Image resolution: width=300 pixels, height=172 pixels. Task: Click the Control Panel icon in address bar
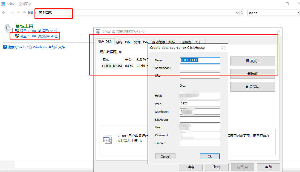tap(31, 13)
